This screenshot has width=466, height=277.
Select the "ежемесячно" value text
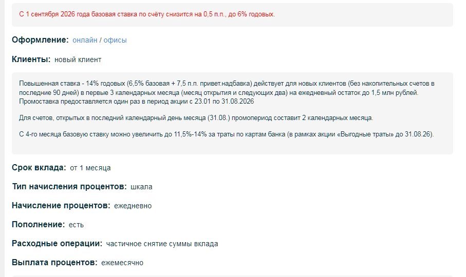coord(122,263)
